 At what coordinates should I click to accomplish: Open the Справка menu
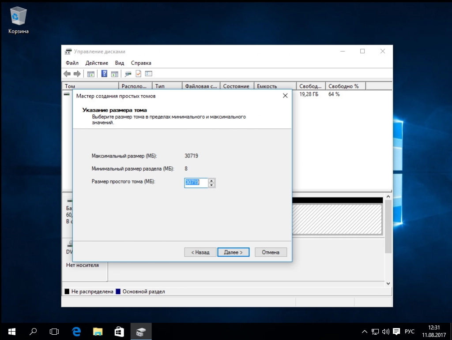pyautogui.click(x=141, y=63)
